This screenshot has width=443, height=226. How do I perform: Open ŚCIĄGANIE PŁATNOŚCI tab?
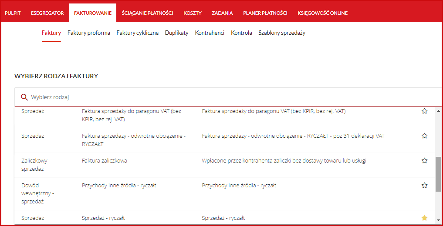(148, 13)
